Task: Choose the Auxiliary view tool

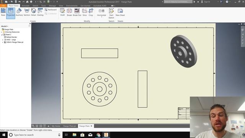Action: click(x=19, y=12)
